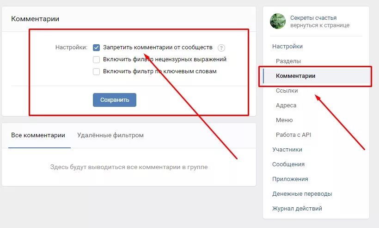Enable фильтр по ключевым словам checkbox
Image resolution: width=379 pixels, height=228 pixels.
[96, 71]
